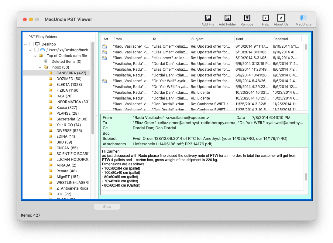Sort emails by the Subject column header
The image size is (333, 243).
[212, 39]
